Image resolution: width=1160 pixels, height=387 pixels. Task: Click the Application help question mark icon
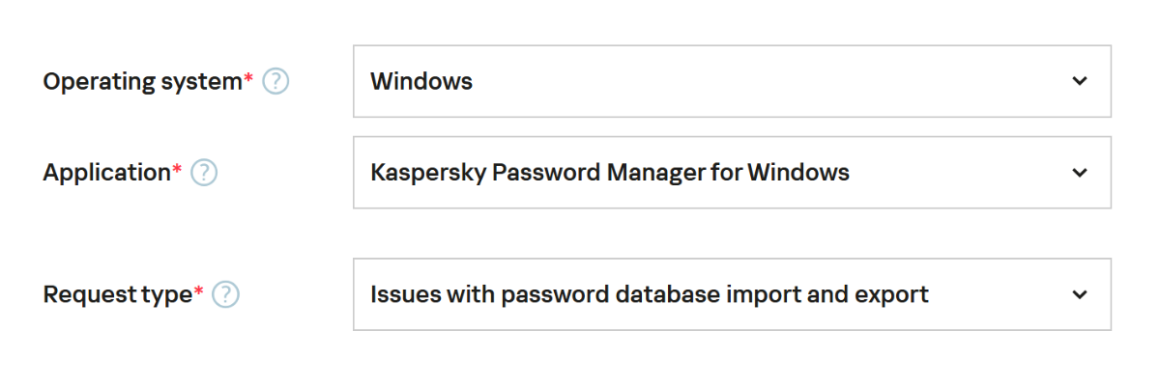click(204, 173)
